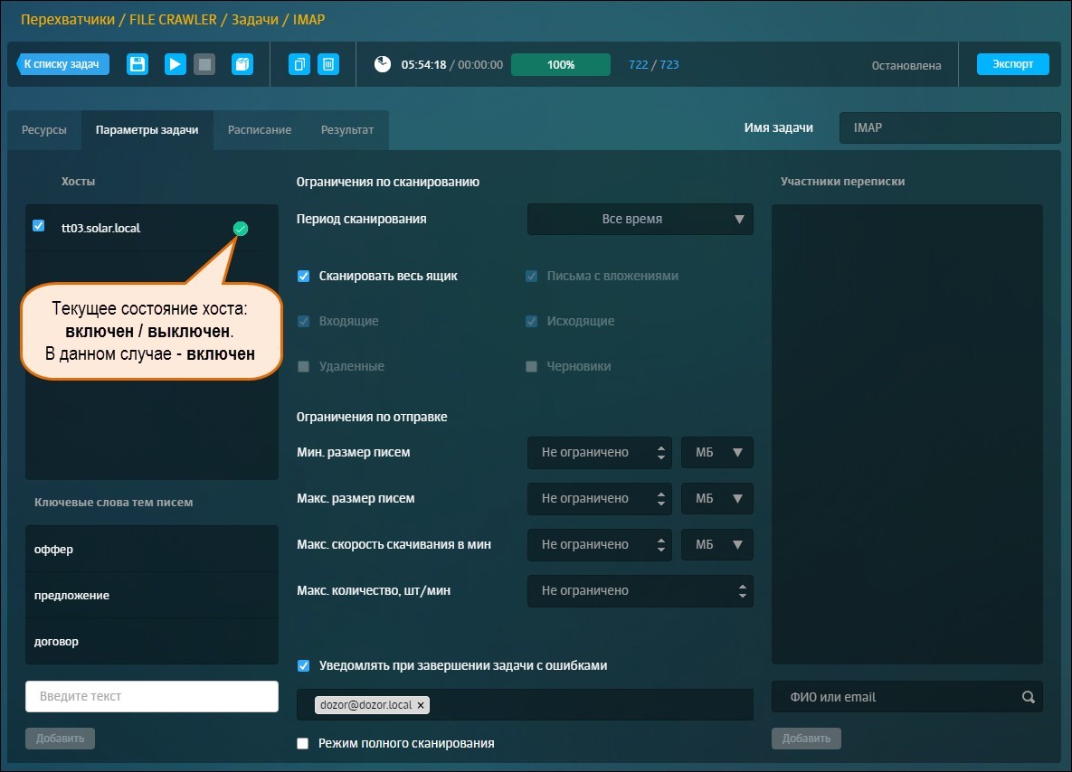Screen dimensions: 1072x772
Task: Select keyword оффер in list
Action: tap(152, 549)
